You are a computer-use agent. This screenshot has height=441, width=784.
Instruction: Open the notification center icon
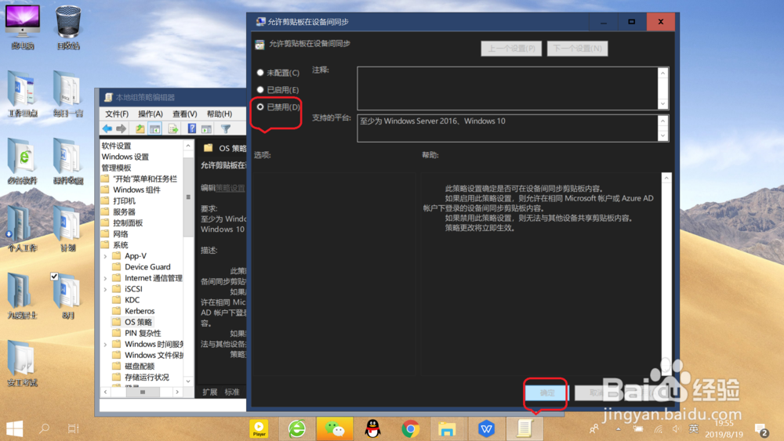tap(761, 429)
